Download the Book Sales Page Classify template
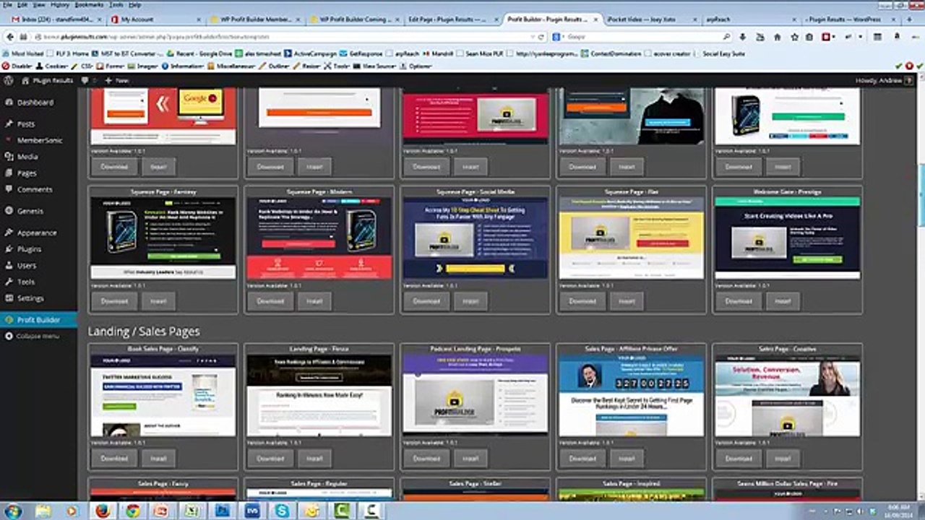Screen dimensions: 925x520 114,458
